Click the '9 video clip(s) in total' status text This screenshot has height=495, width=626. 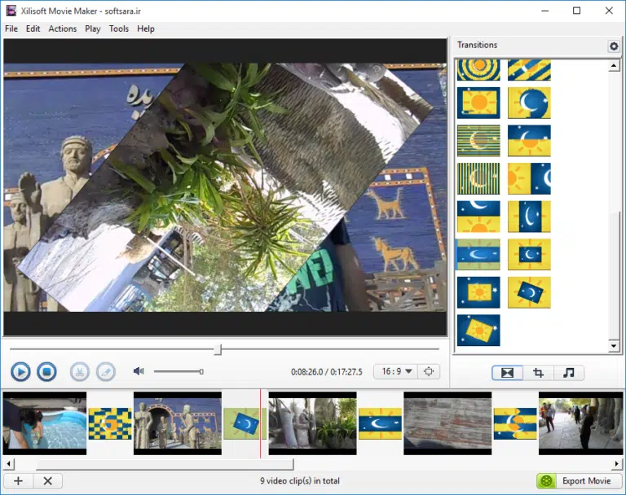(300, 480)
